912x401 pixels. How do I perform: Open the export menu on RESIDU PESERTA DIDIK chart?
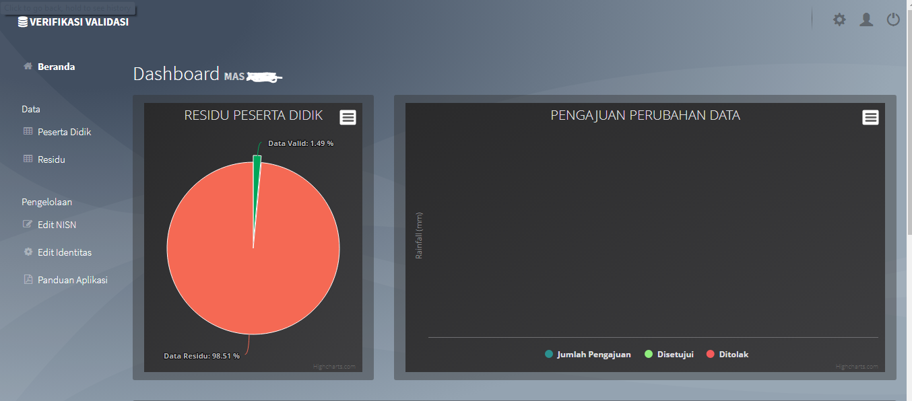pos(348,116)
